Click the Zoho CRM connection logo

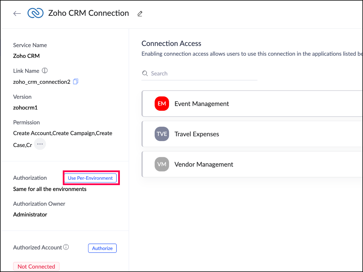point(35,13)
